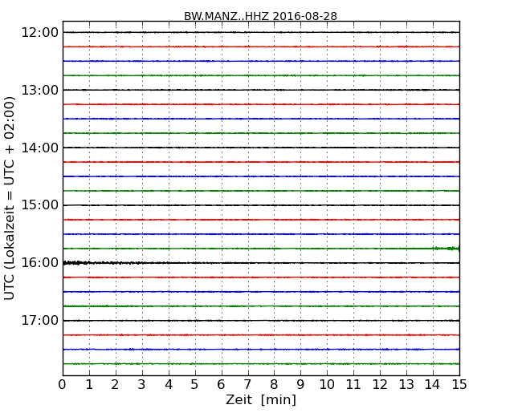Click the black 12:00 seismogram trace
522x417 pixels.
(x=261, y=32)
